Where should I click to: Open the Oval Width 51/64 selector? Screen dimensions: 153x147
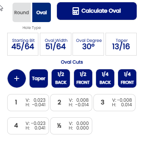coord(55,44)
